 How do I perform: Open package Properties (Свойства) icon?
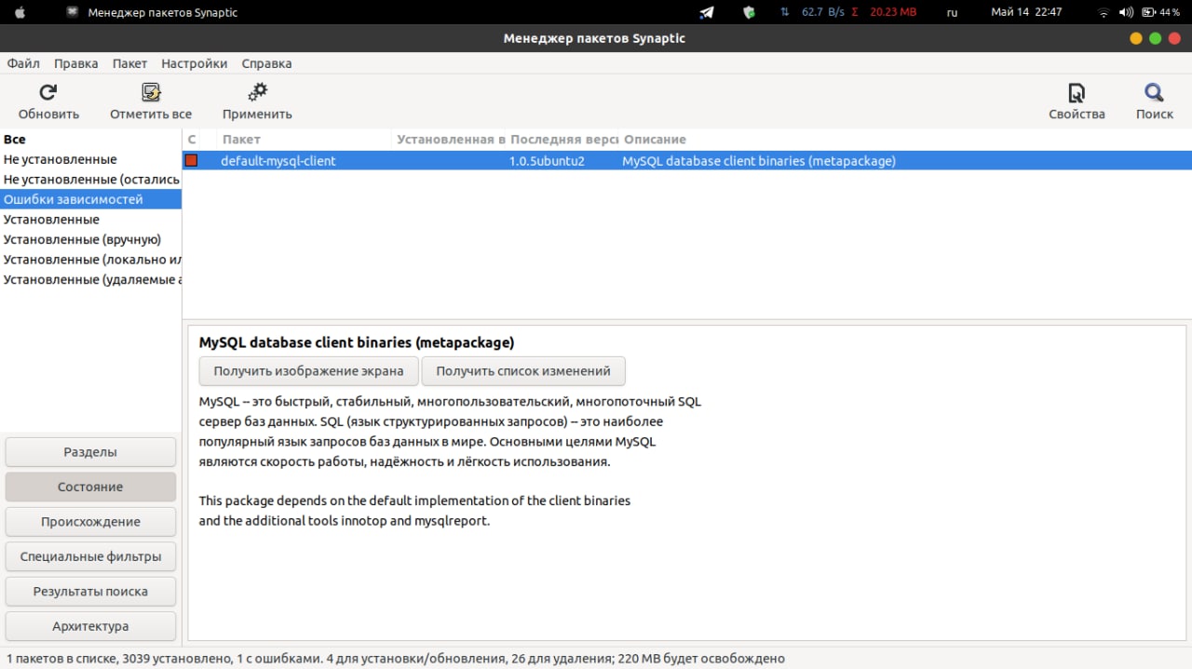(1077, 92)
